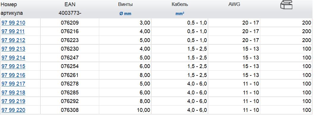The width and height of the screenshot is (314, 116).
Task: Open article link 97 99 218
Action: click(x=13, y=93)
